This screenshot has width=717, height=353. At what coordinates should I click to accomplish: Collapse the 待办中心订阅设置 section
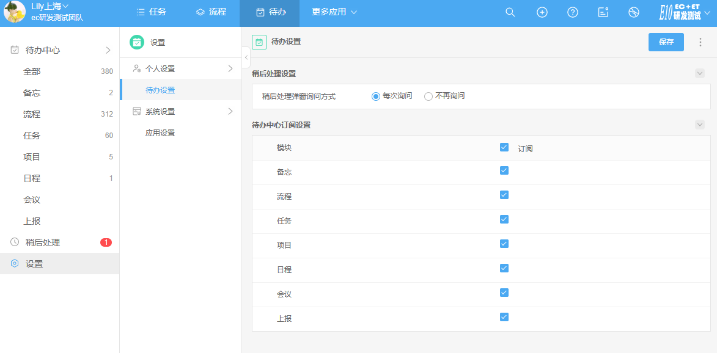pyautogui.click(x=700, y=125)
